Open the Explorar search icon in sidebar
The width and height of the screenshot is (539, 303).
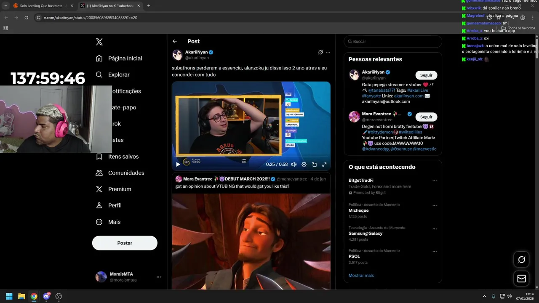pos(99,74)
